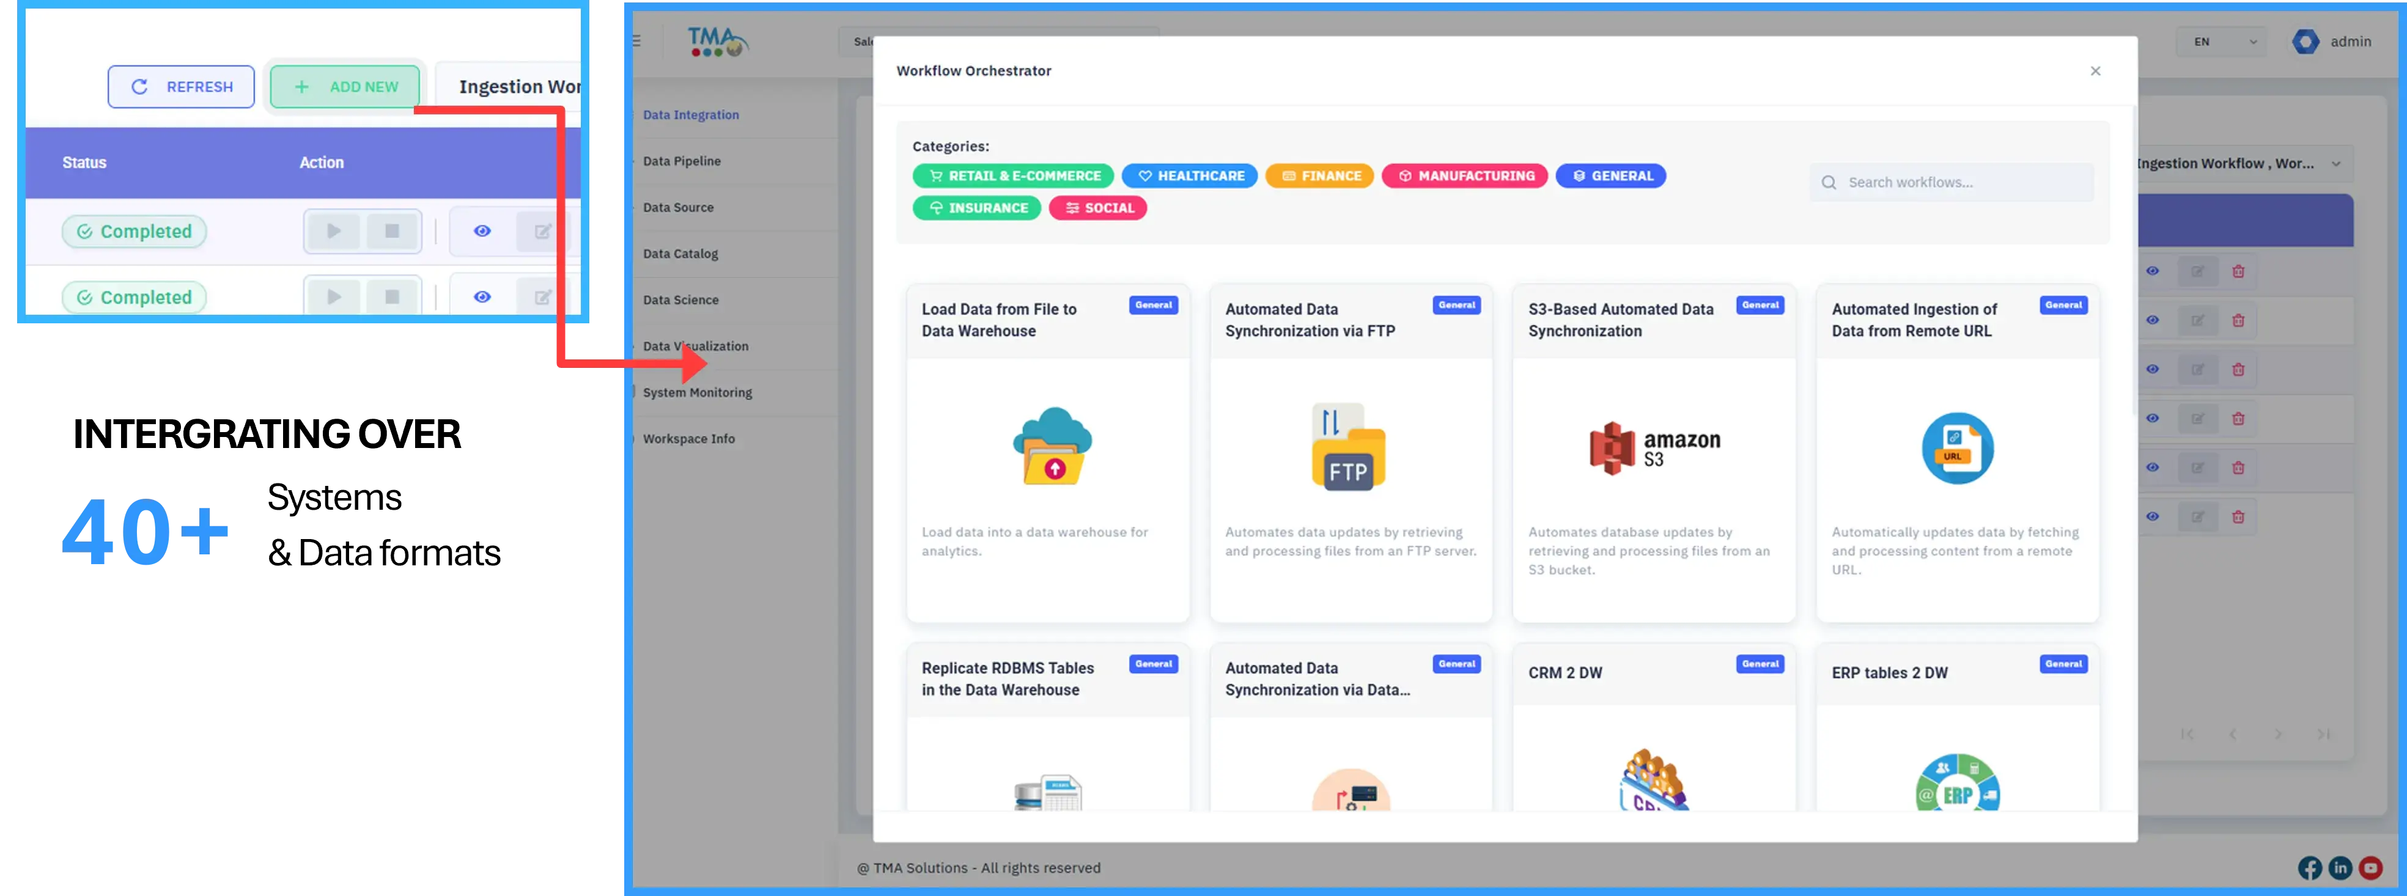Click trash icon in first table row
The image size is (2407, 896).
click(2238, 271)
